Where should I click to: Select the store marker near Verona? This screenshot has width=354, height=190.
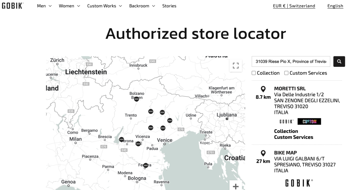point(121,139)
